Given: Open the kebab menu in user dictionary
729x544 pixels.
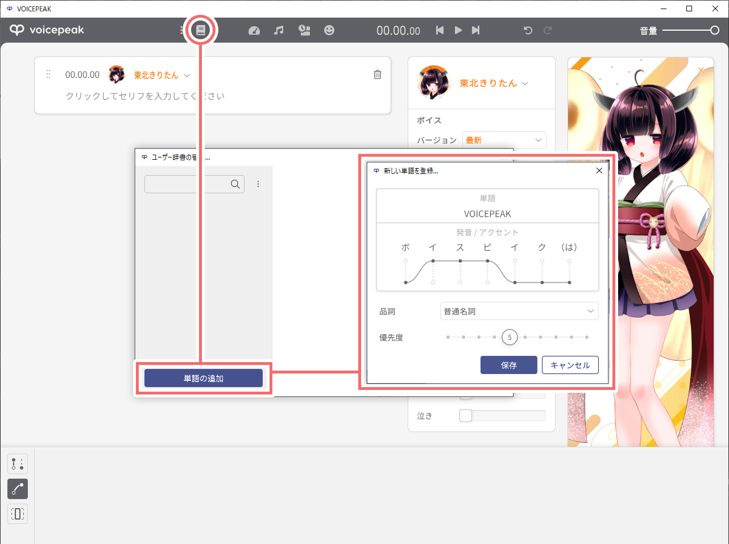Looking at the screenshot, I should (x=258, y=184).
